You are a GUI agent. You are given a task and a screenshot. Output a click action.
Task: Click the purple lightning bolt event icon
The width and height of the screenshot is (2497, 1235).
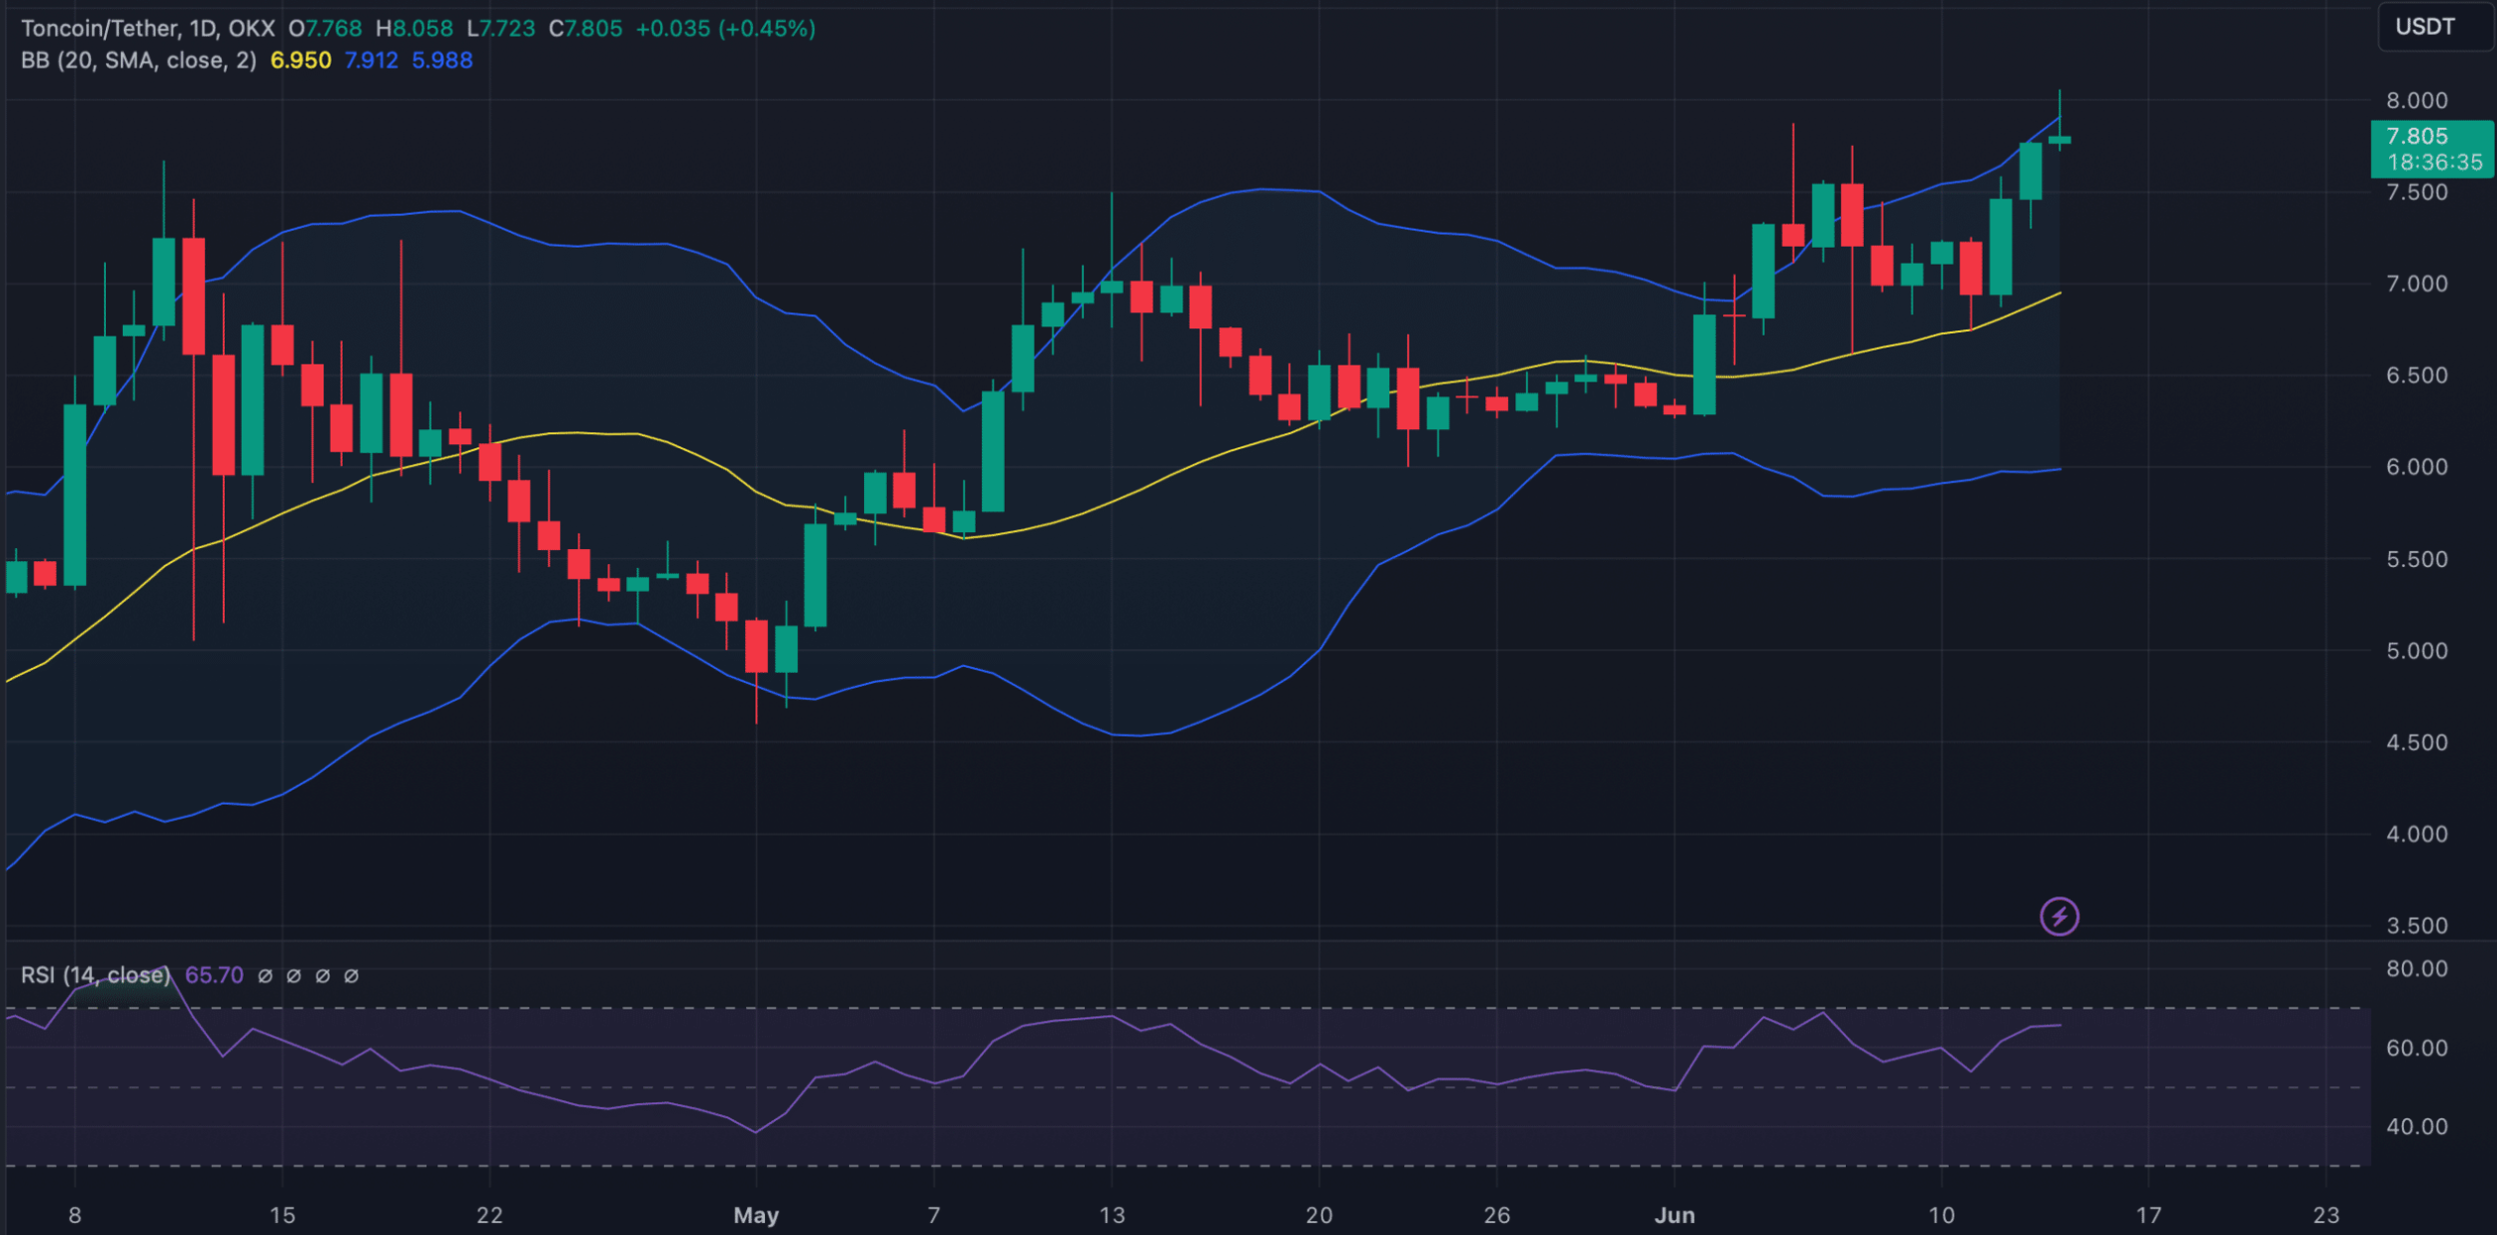pos(2059,917)
